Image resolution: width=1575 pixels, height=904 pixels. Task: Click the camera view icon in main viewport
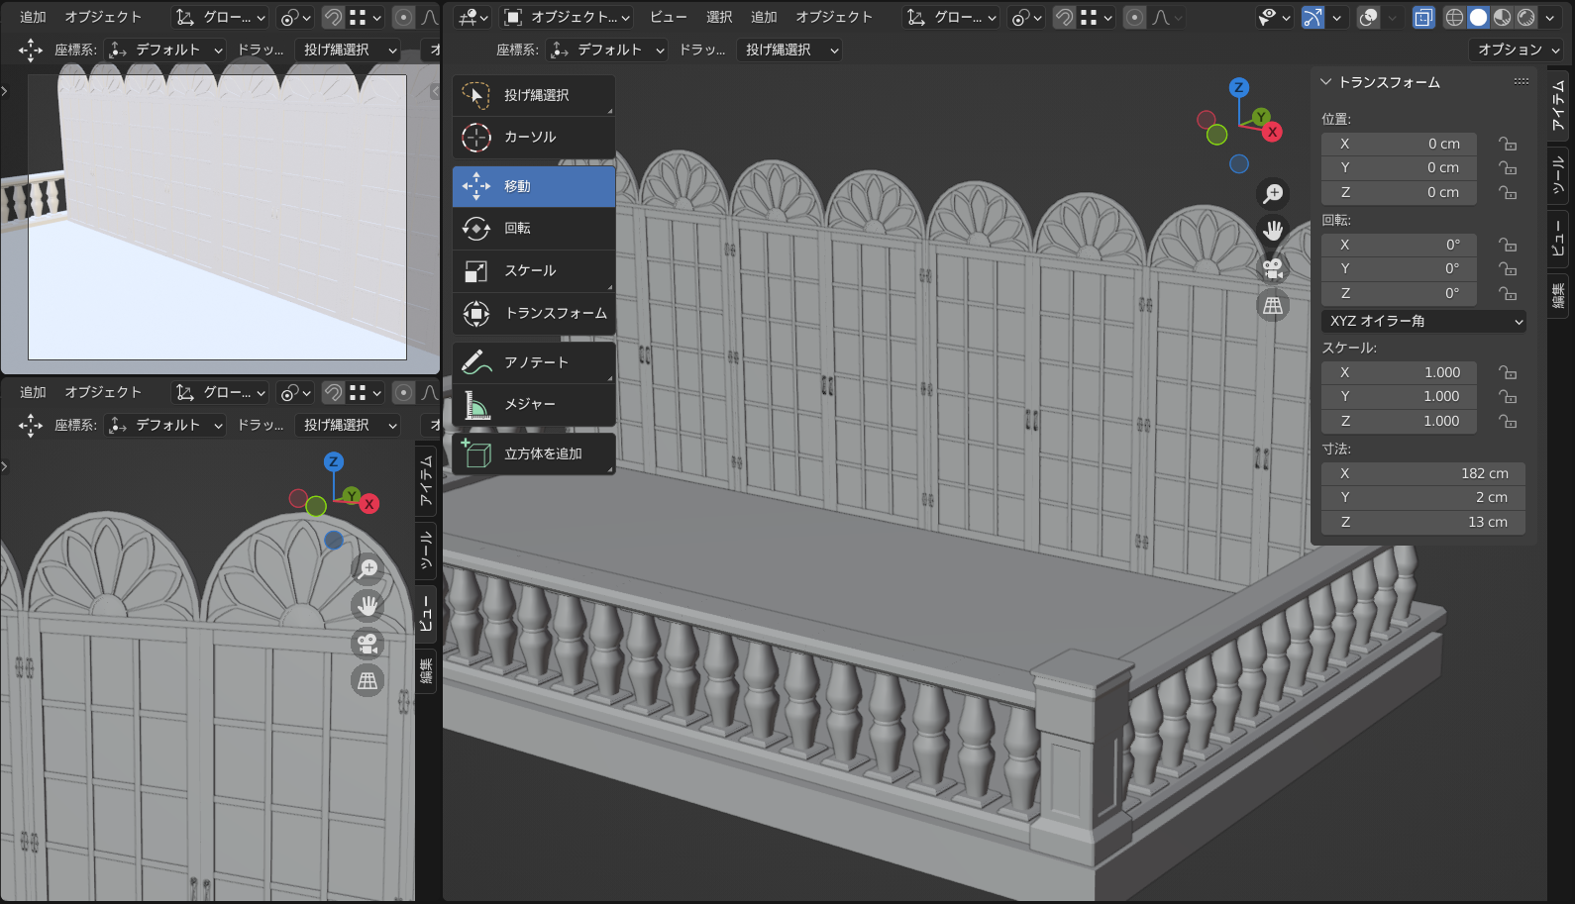tap(1273, 267)
